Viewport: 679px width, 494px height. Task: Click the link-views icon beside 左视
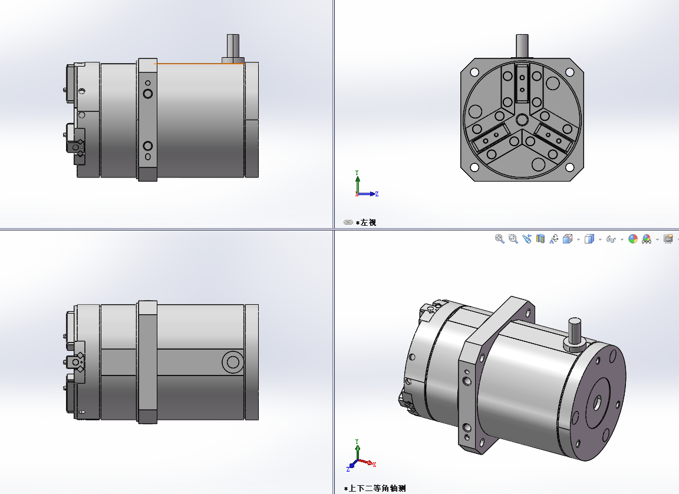pyautogui.click(x=348, y=223)
